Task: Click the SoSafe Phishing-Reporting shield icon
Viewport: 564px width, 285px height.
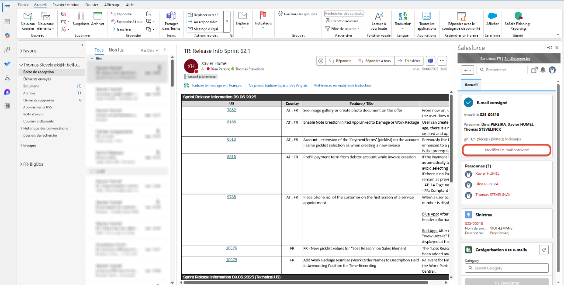Action: (519, 16)
